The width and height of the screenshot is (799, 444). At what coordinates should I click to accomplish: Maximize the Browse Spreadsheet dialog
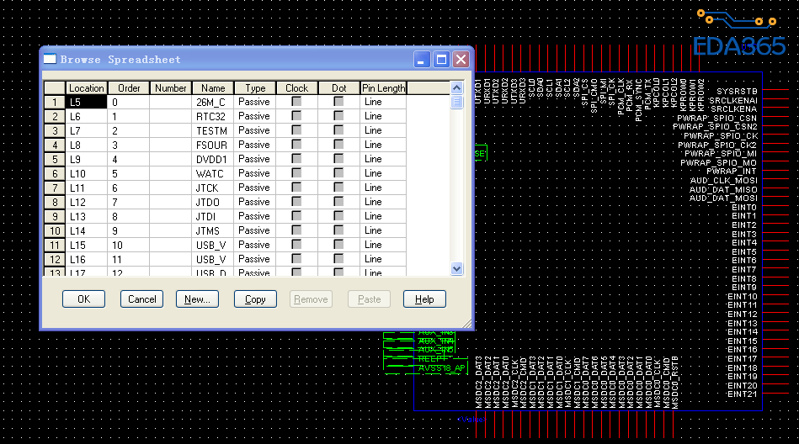tap(441, 59)
